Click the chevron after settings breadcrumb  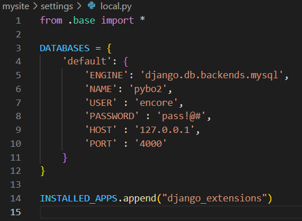[x=79, y=6]
